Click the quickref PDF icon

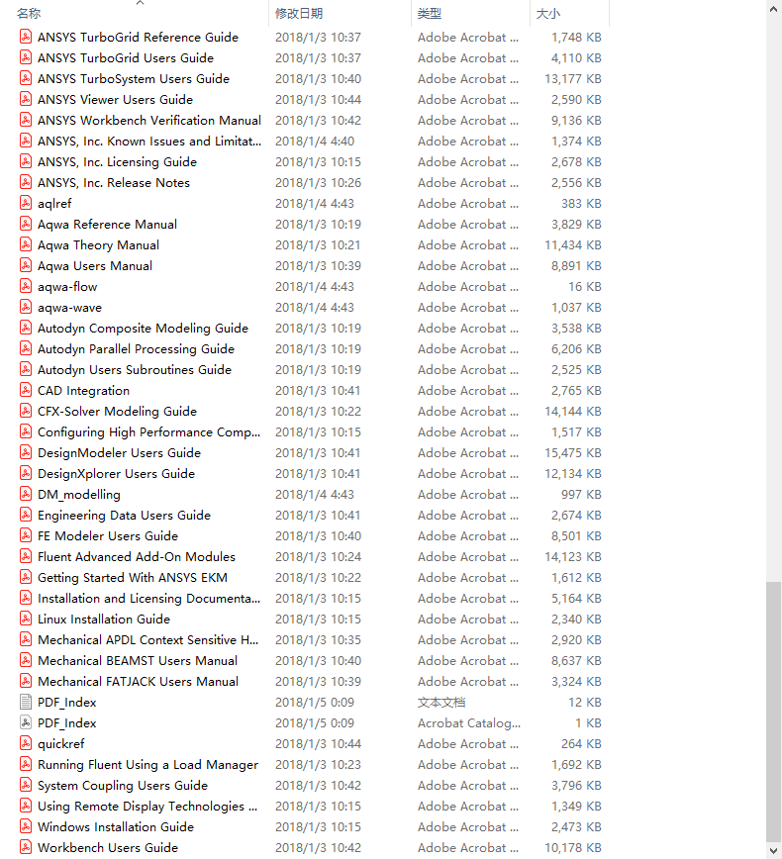[x=26, y=744]
